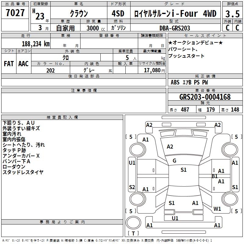Screen dimensions: 244x244
Task: Click the FAT shift type cell
Action: 9,64
